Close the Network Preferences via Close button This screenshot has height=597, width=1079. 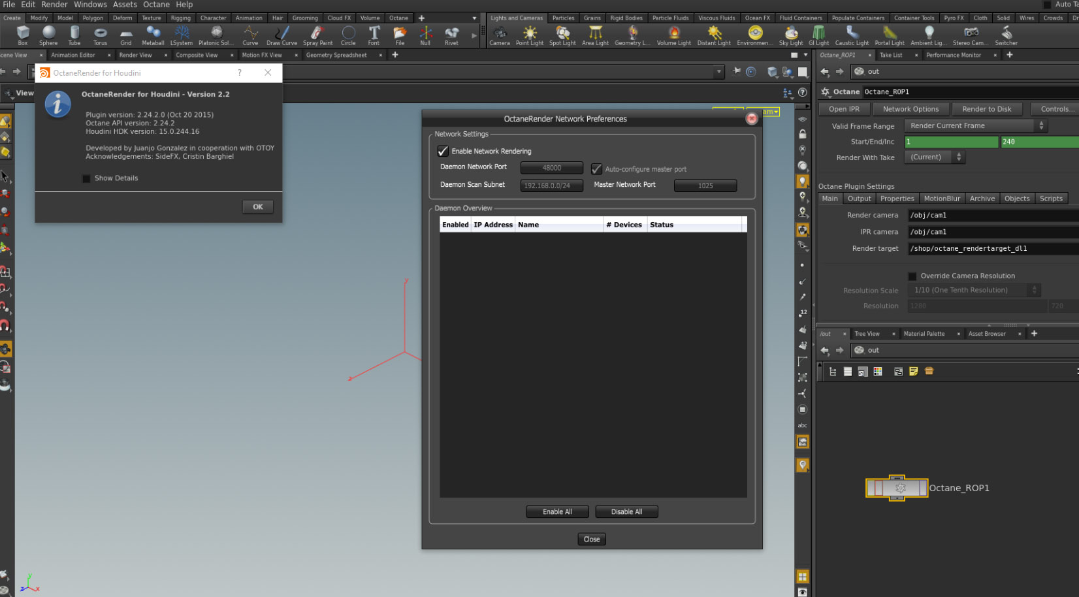pos(592,539)
